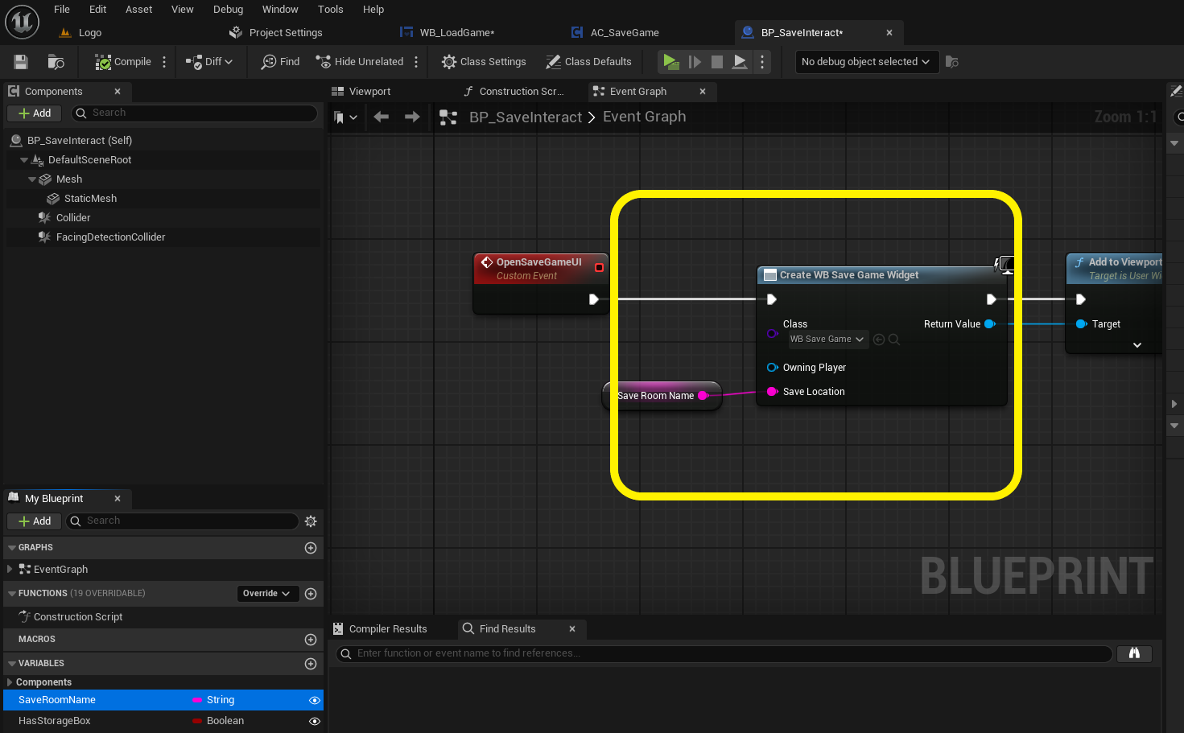Screen dimensions: 1184x733
Task: Open functions Override dropdown
Action: 266,594
